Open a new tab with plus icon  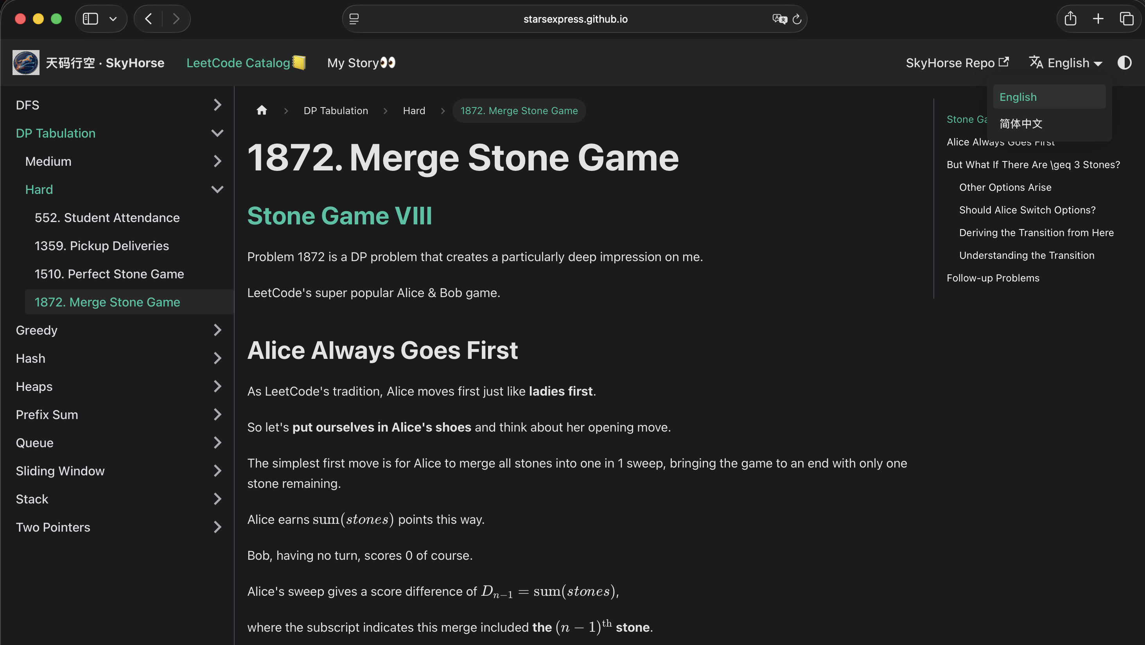pyautogui.click(x=1098, y=19)
